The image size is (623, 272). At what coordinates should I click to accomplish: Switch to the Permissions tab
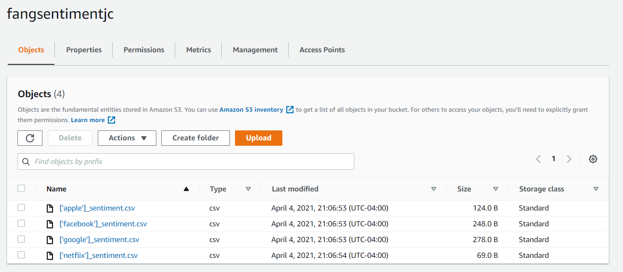pos(144,50)
